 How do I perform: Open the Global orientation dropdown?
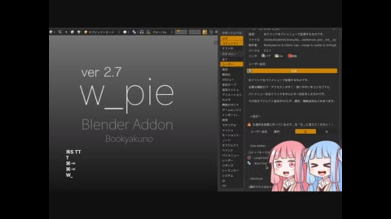tap(162, 32)
